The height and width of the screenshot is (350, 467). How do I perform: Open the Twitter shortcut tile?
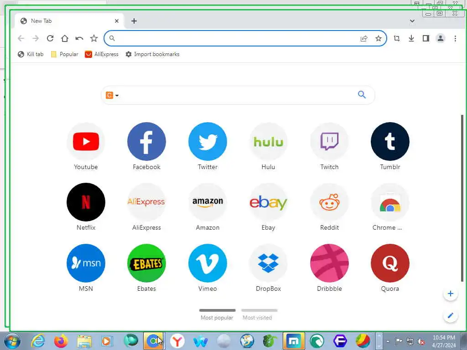tap(208, 146)
